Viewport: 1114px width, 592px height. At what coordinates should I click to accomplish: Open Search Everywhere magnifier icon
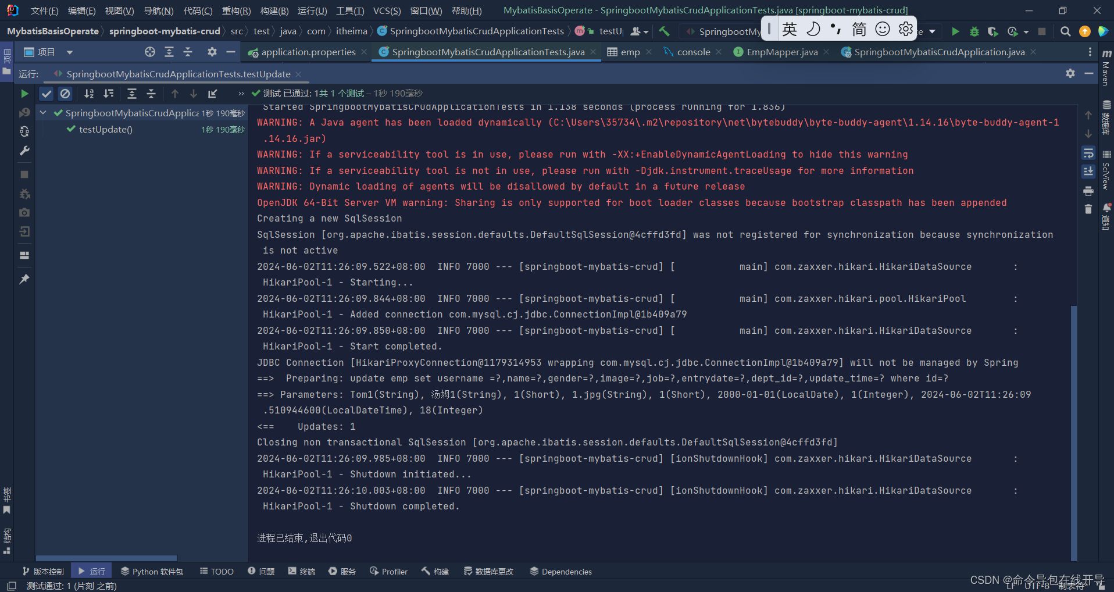tap(1065, 32)
